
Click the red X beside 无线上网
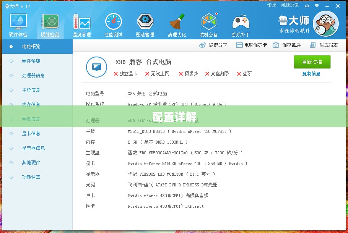[147, 74]
